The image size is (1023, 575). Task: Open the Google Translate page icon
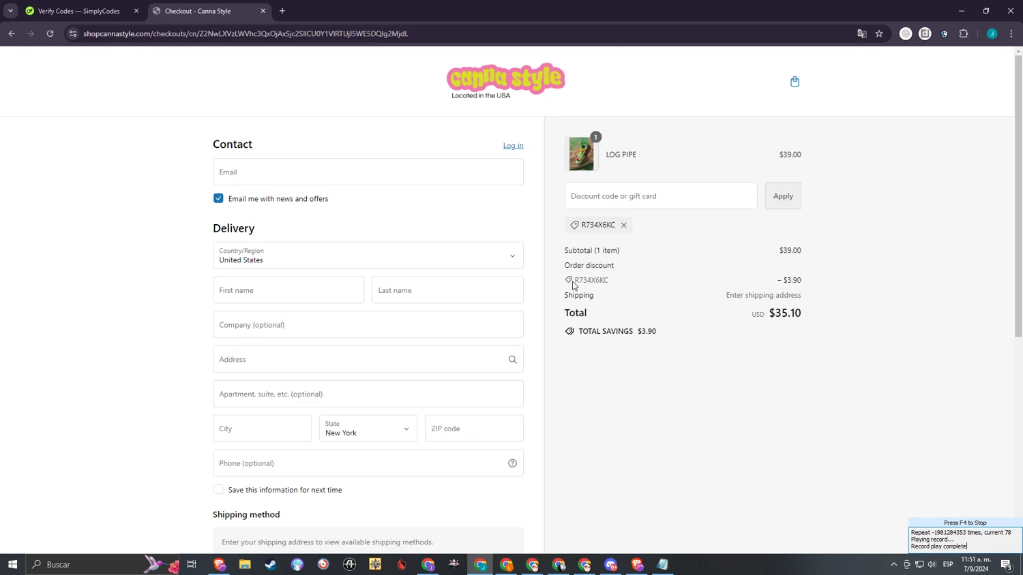pos(861,33)
